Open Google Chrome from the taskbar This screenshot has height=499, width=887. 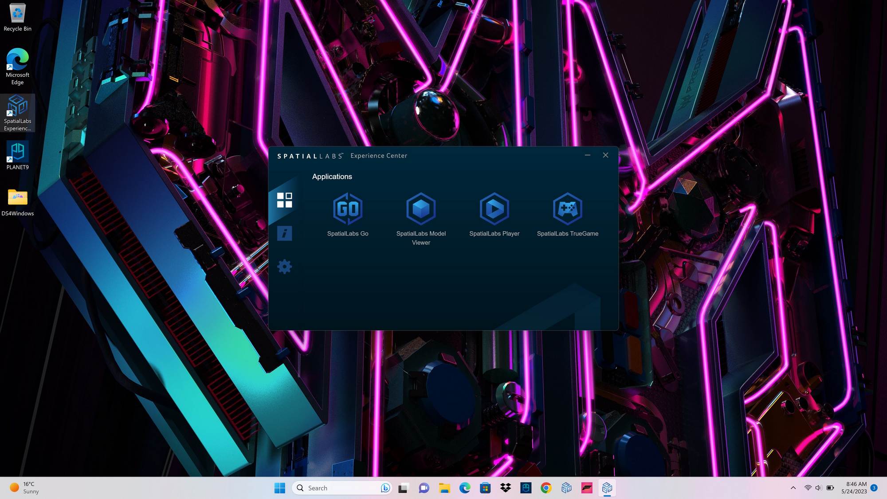pos(546,488)
